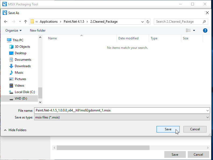Screen dimensions: 213x160
Task: Click Save in the Save As dialog
Action: [x=168, y=129]
